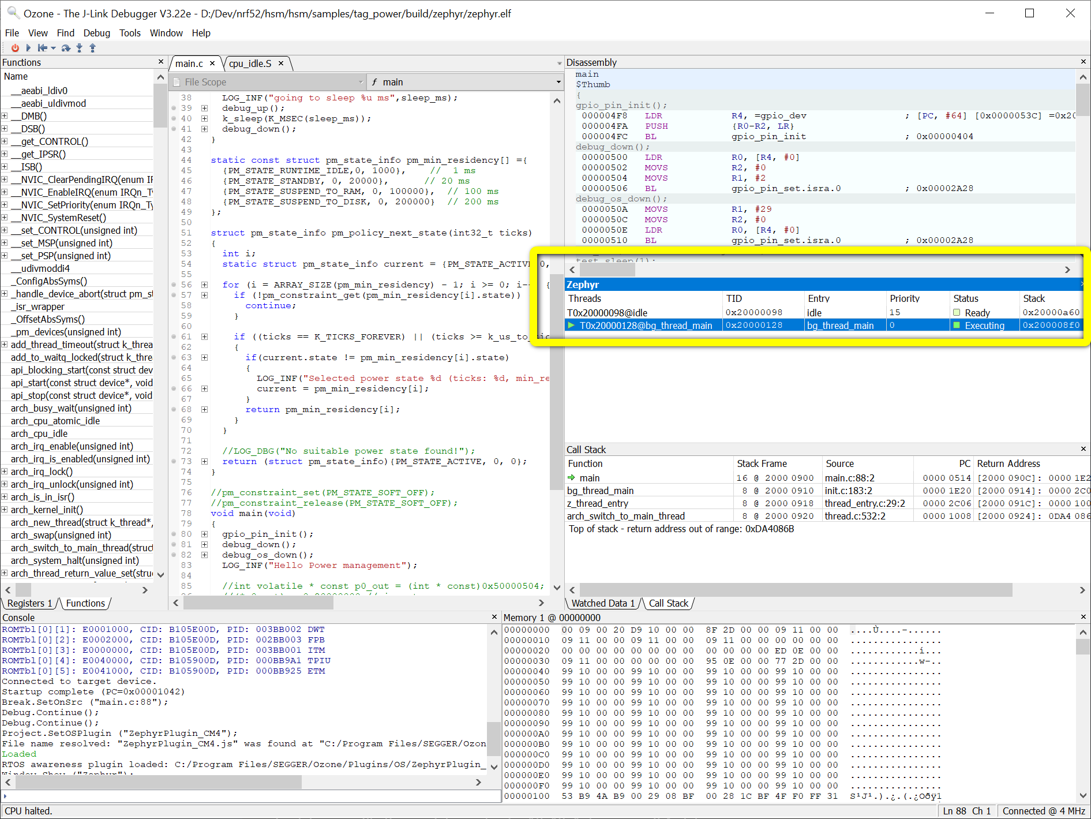Click the red power disconnect debug icon
Screen dimensions: 1091x819
click(15, 48)
